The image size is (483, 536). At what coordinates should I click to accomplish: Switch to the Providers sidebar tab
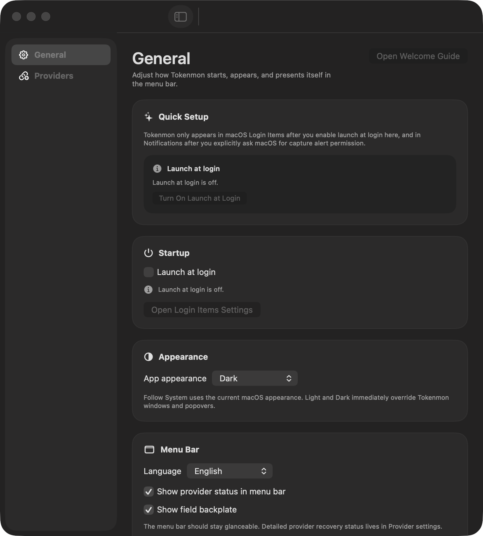point(54,76)
